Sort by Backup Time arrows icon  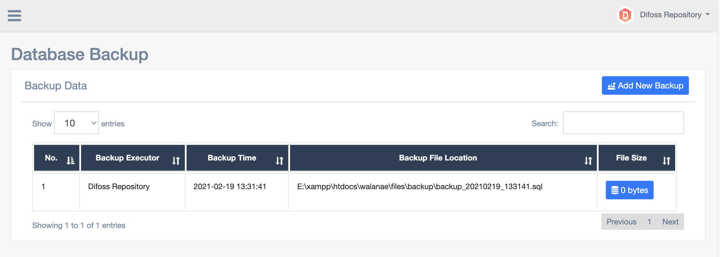pos(280,161)
